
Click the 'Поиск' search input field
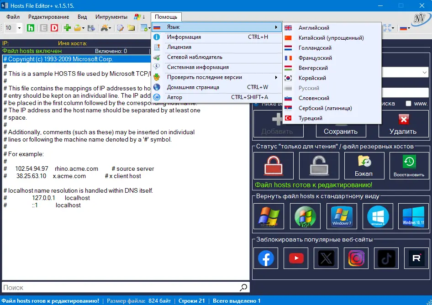pos(121,288)
